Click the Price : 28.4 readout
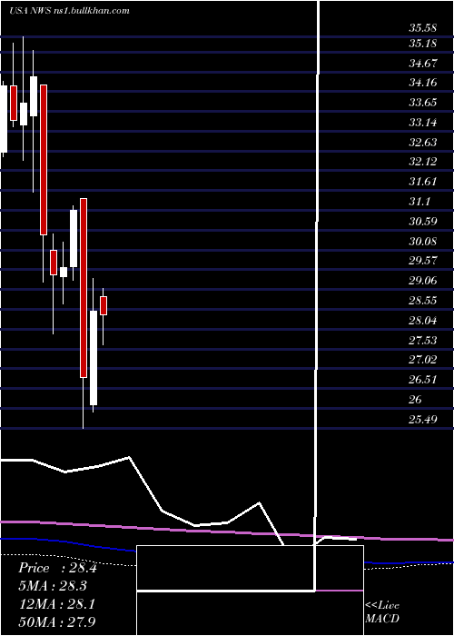This screenshot has height=636, width=454. tap(57, 568)
